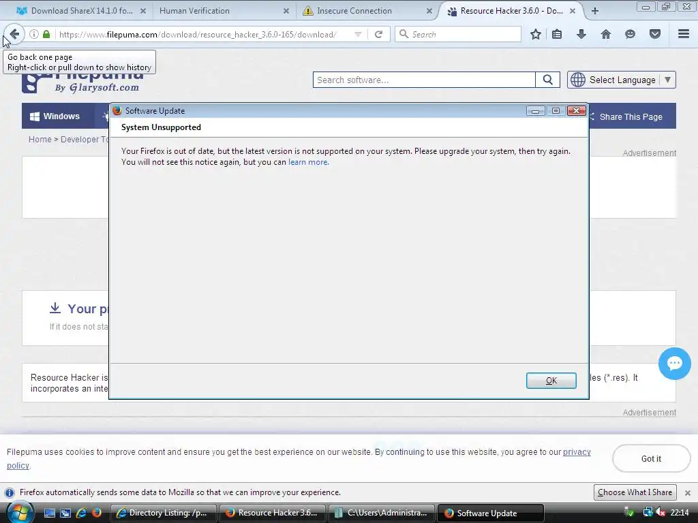
Task: Close the Insecure Connection tab
Action: coord(429,11)
